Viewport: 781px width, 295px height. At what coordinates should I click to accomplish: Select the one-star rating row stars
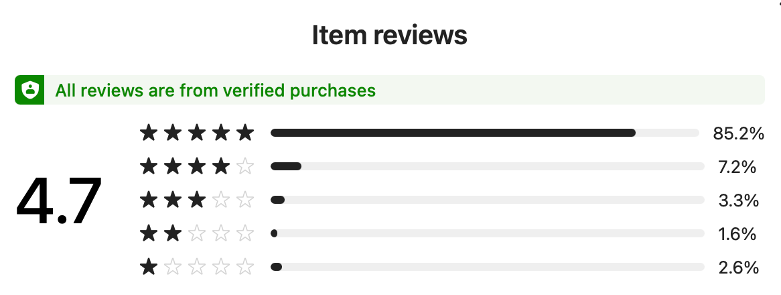pyautogui.click(x=197, y=268)
